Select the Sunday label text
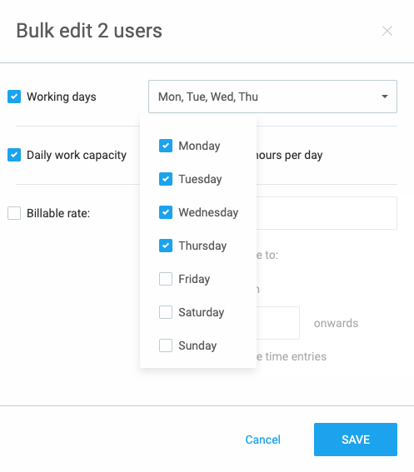The width and height of the screenshot is (414, 472). tap(197, 345)
